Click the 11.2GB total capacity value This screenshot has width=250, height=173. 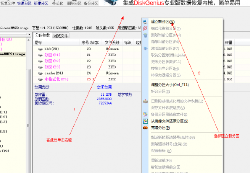coord(106,95)
